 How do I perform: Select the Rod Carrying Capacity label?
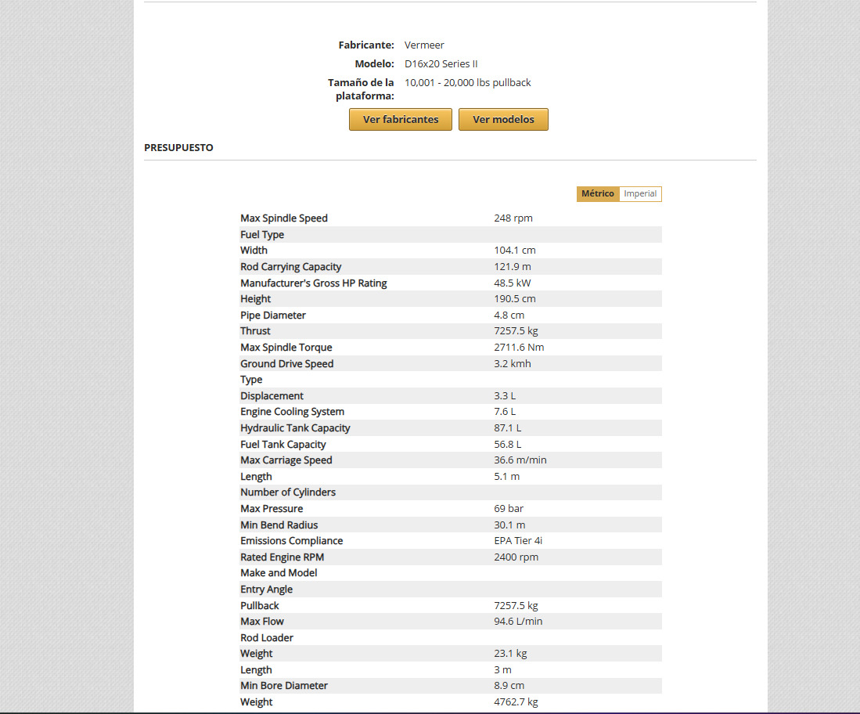tap(290, 267)
